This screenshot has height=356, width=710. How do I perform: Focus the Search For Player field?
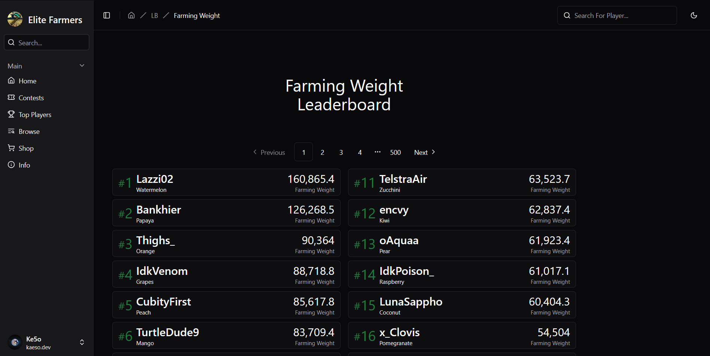(617, 15)
